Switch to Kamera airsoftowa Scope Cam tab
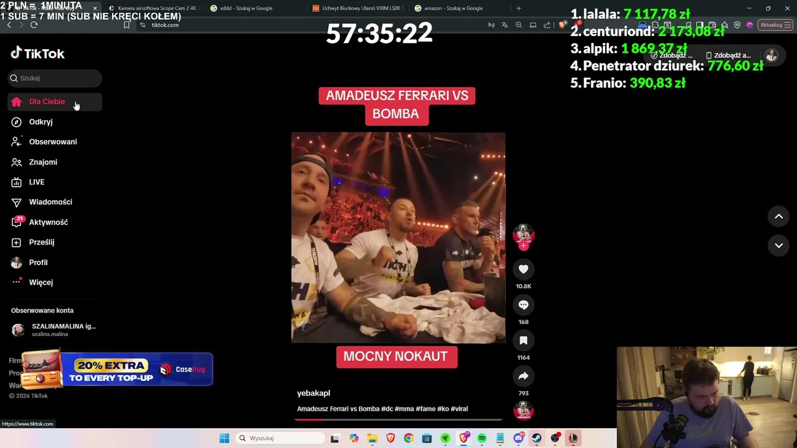 [153, 8]
